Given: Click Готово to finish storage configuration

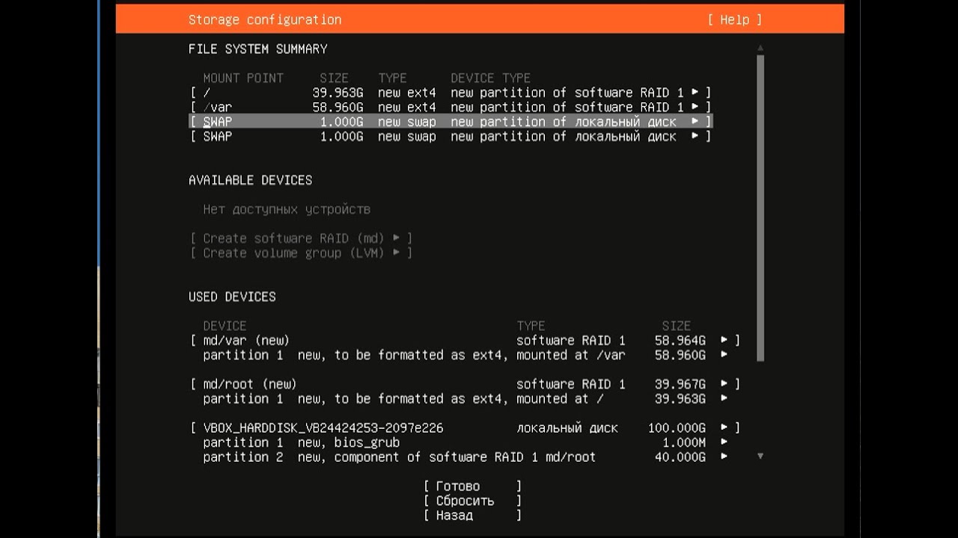Looking at the screenshot, I should pyautogui.click(x=472, y=486).
